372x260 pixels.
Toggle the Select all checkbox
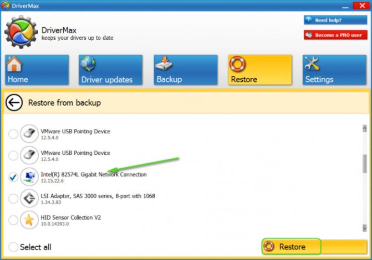click(13, 247)
